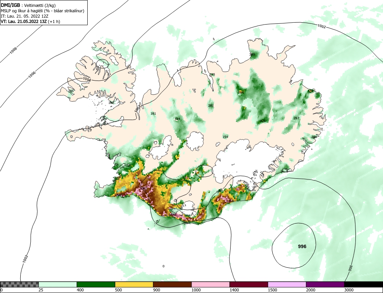Viewport: 383px width, 293px height.
Task: Click the legend tick label 900
Action: (x=157, y=290)
